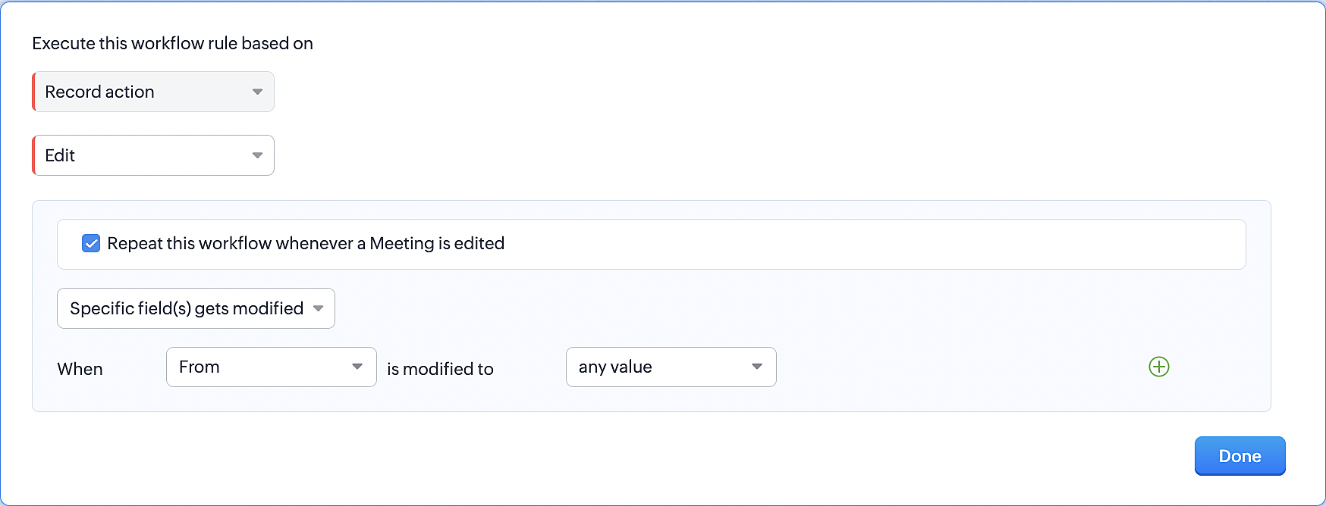
Task: Click the Done button
Action: [1240, 456]
